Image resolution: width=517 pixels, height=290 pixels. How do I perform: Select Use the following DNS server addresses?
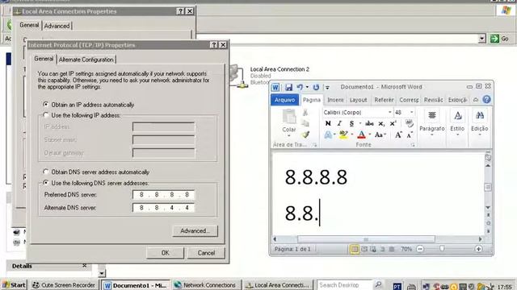click(x=46, y=183)
